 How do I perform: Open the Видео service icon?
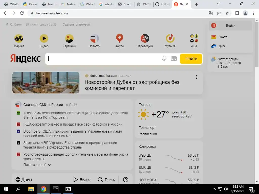[x=44, y=38]
